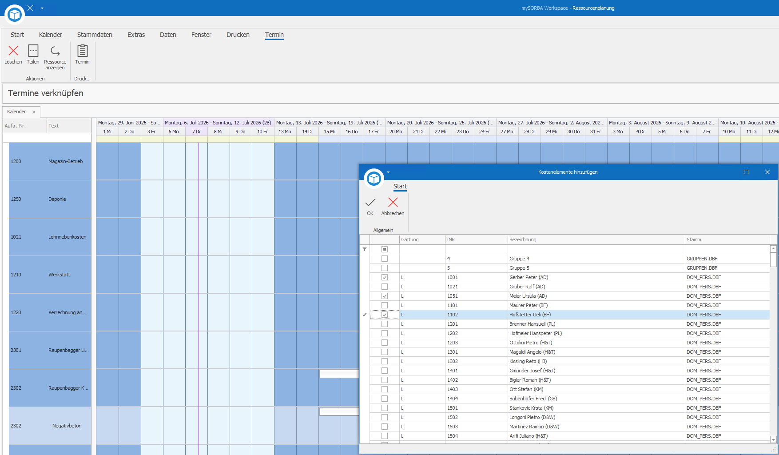Select the Magazin-Betrieb row
The image size is (779, 455).
pos(50,161)
